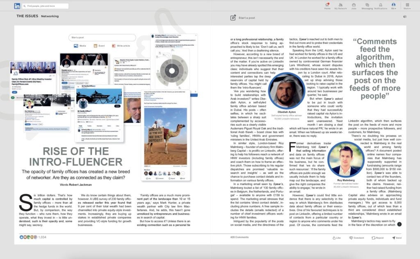This screenshot has width=420, height=259.
Task: Click the Comments feed the algorithm pull quote
Action: [x=375, y=69]
